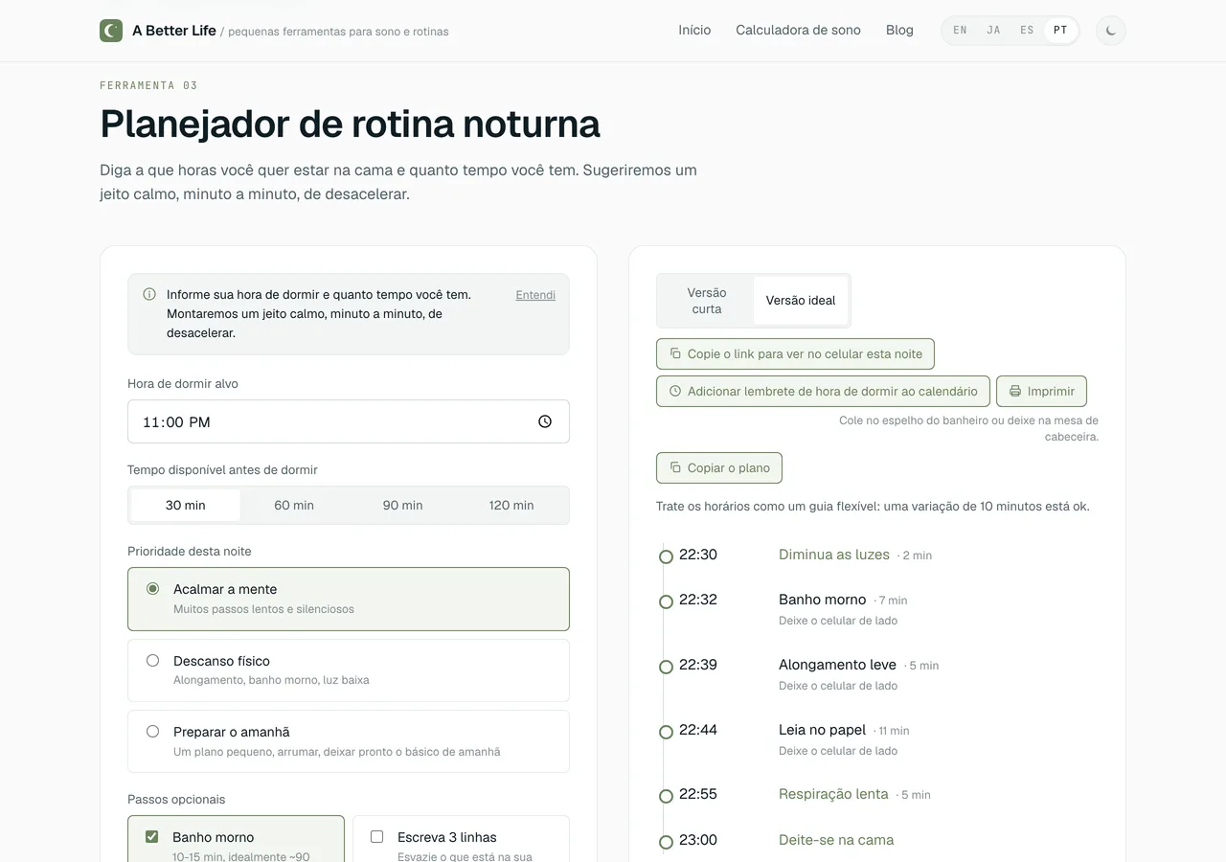
Task: Choose 30 min available time
Action: click(x=186, y=505)
